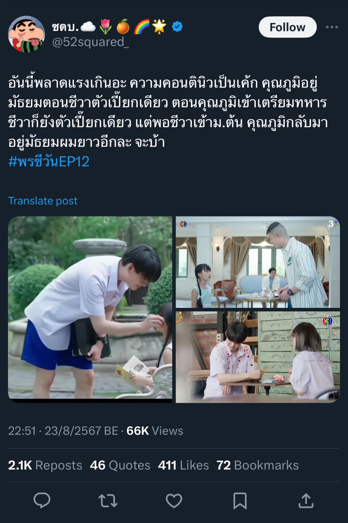View the 2.1K Reposts list
Screen dimensions: 348x523
click(45, 465)
